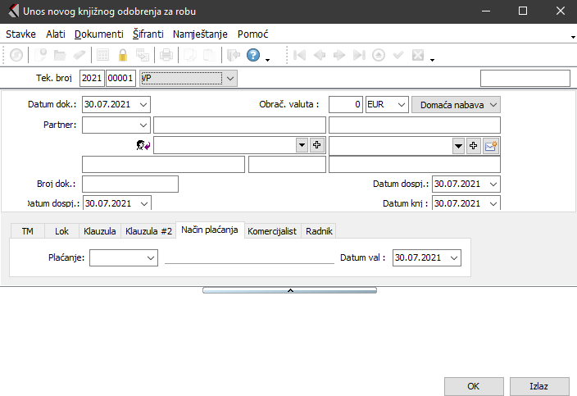Click the blue help question mark icon
The width and height of the screenshot is (577, 396).
(x=253, y=56)
